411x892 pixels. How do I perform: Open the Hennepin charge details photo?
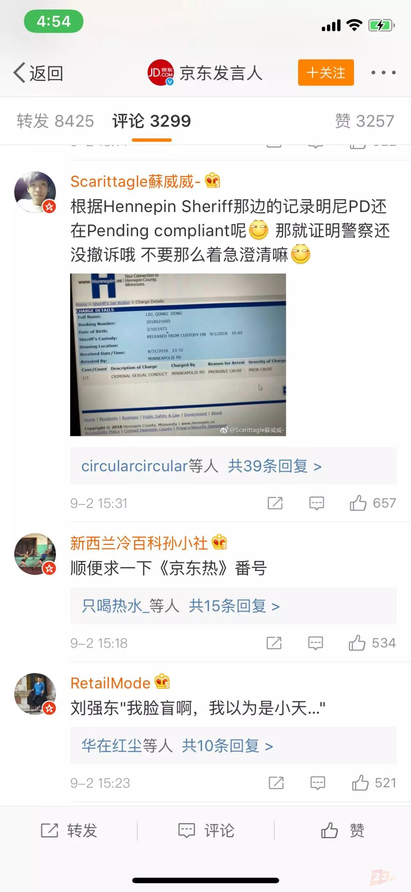tap(178, 355)
